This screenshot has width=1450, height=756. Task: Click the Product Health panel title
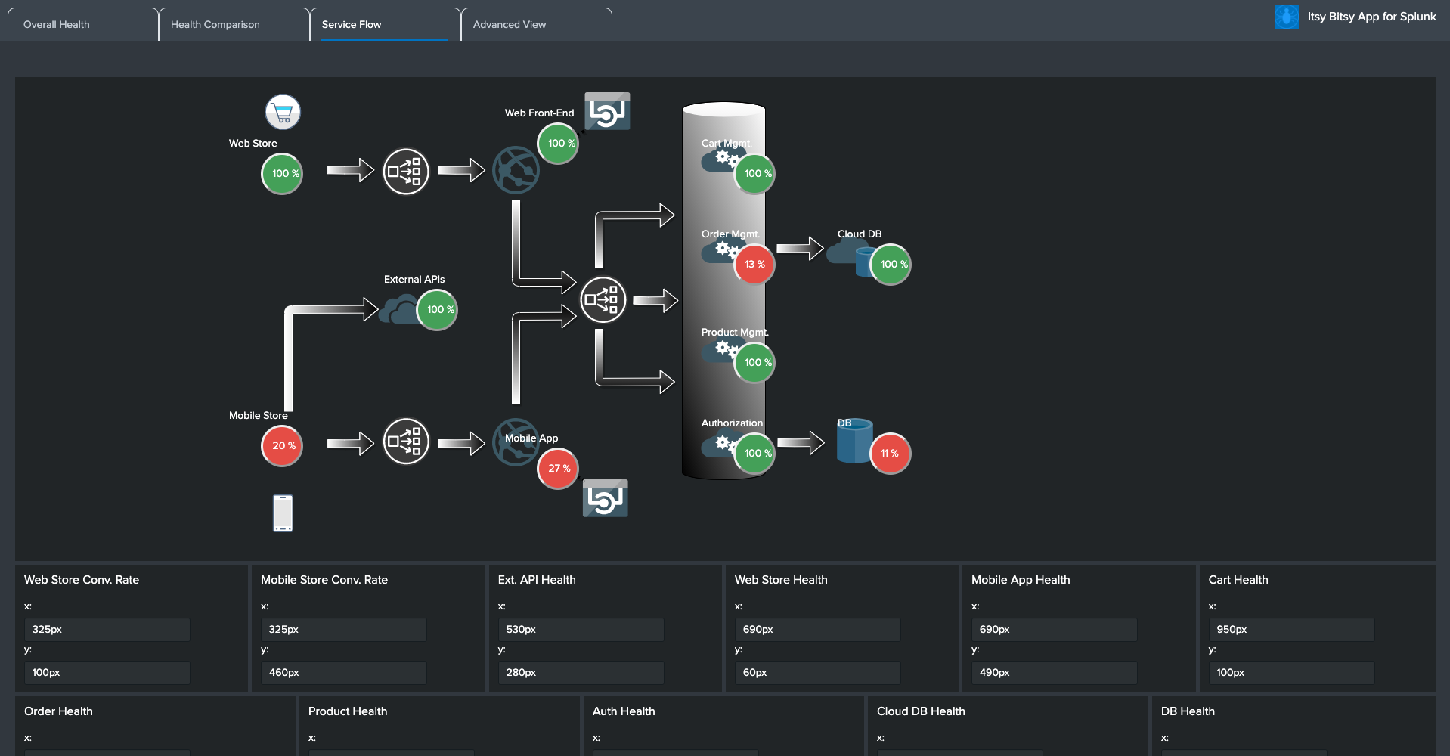coord(348,711)
